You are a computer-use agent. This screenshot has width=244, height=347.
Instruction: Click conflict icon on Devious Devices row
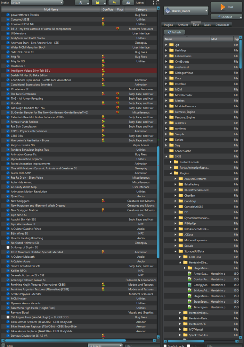[x=103, y=335]
